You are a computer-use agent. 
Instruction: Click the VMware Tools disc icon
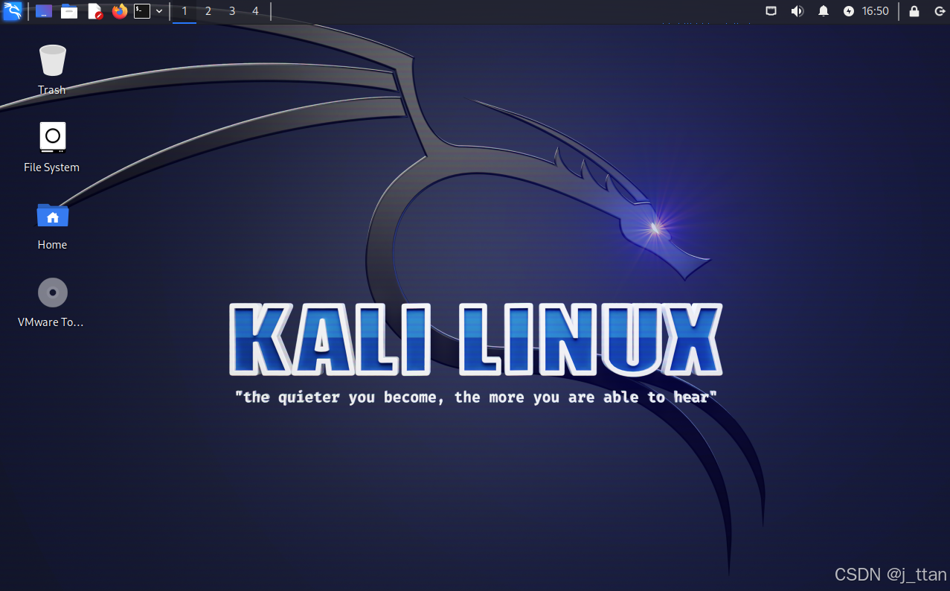click(x=51, y=292)
